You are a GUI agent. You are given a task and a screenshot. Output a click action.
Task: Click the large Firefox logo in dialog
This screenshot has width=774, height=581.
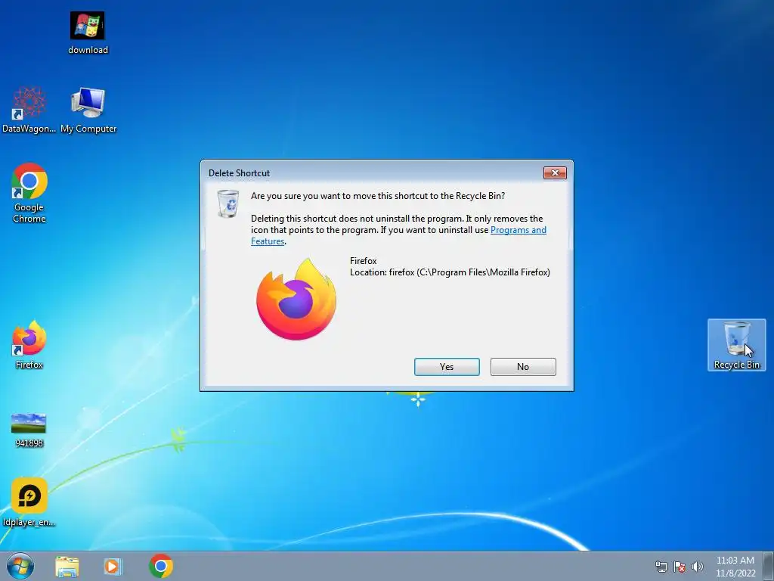[x=296, y=299]
